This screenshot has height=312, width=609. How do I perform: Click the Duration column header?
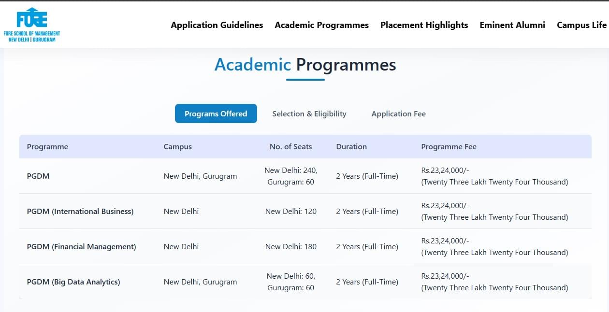pyautogui.click(x=351, y=146)
